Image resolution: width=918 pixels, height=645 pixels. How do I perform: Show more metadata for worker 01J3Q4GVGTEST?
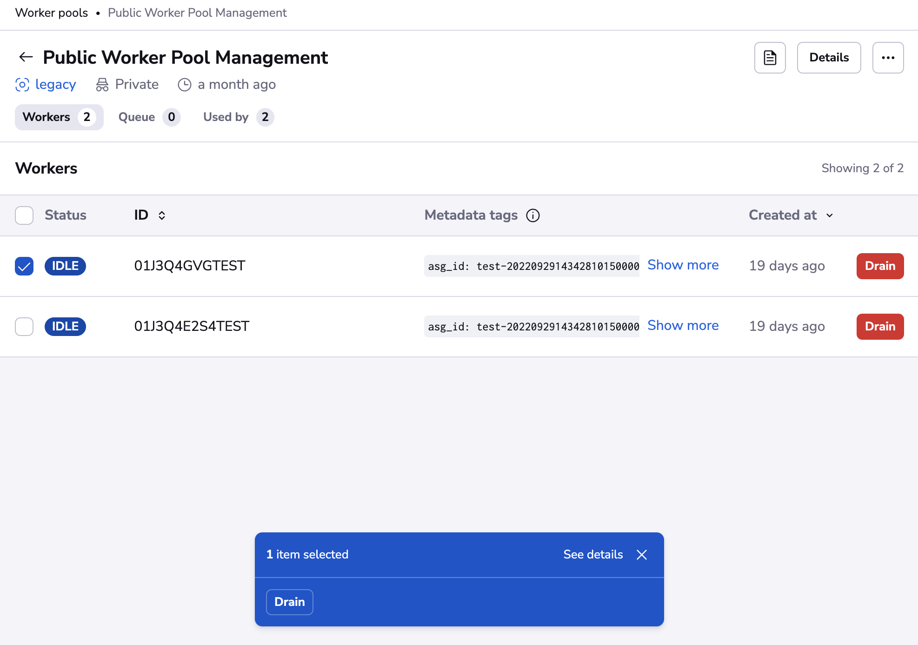pyautogui.click(x=683, y=265)
